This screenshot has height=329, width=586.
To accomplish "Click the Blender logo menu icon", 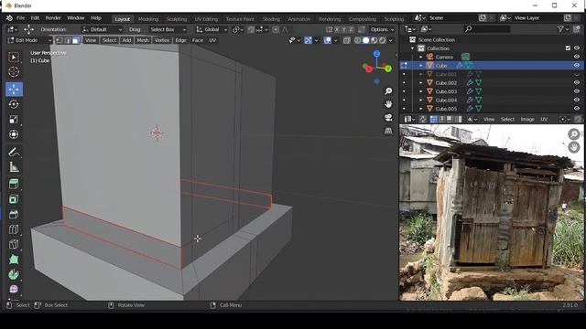I will pyautogui.click(x=9, y=18).
